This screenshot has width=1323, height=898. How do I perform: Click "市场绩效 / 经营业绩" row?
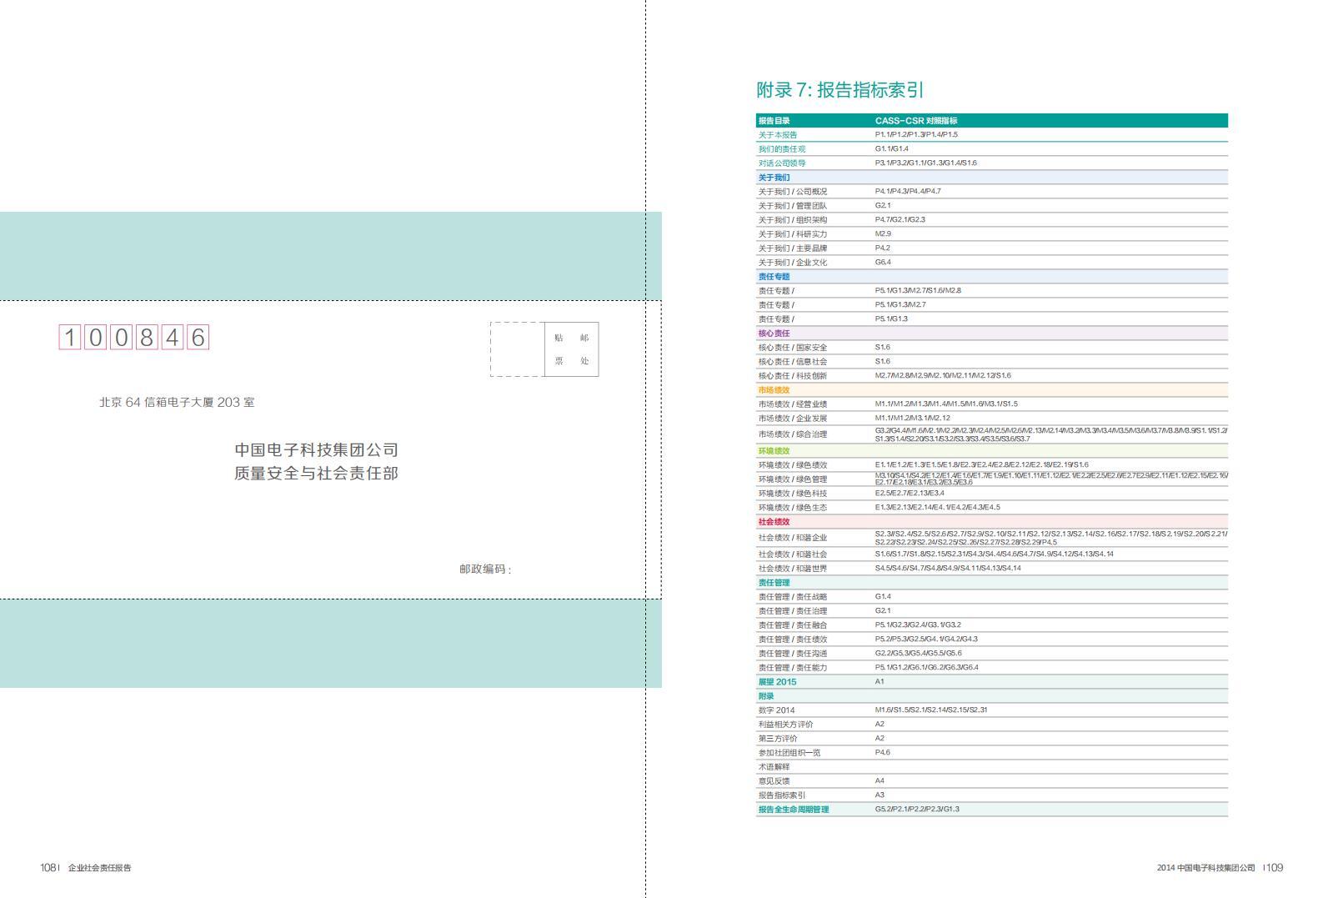(x=992, y=404)
